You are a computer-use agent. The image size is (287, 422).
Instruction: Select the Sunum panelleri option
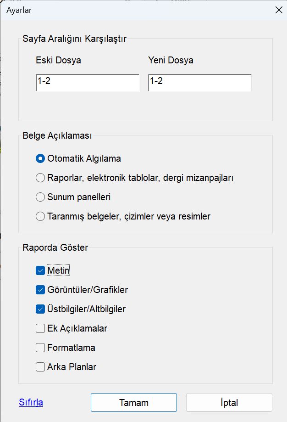[x=40, y=197]
